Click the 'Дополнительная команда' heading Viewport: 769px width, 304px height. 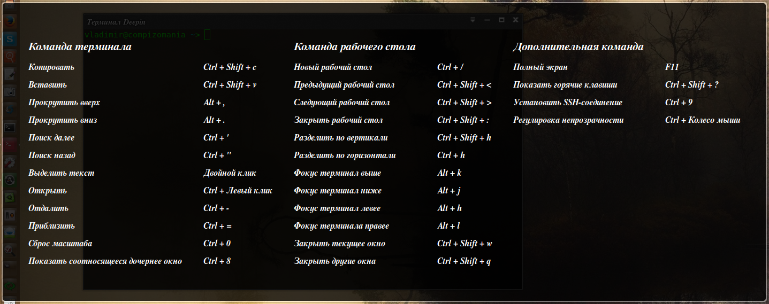point(578,47)
